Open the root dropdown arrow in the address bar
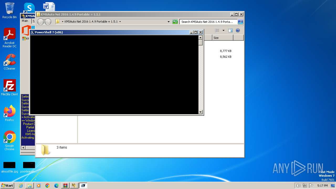 [x=62, y=22]
